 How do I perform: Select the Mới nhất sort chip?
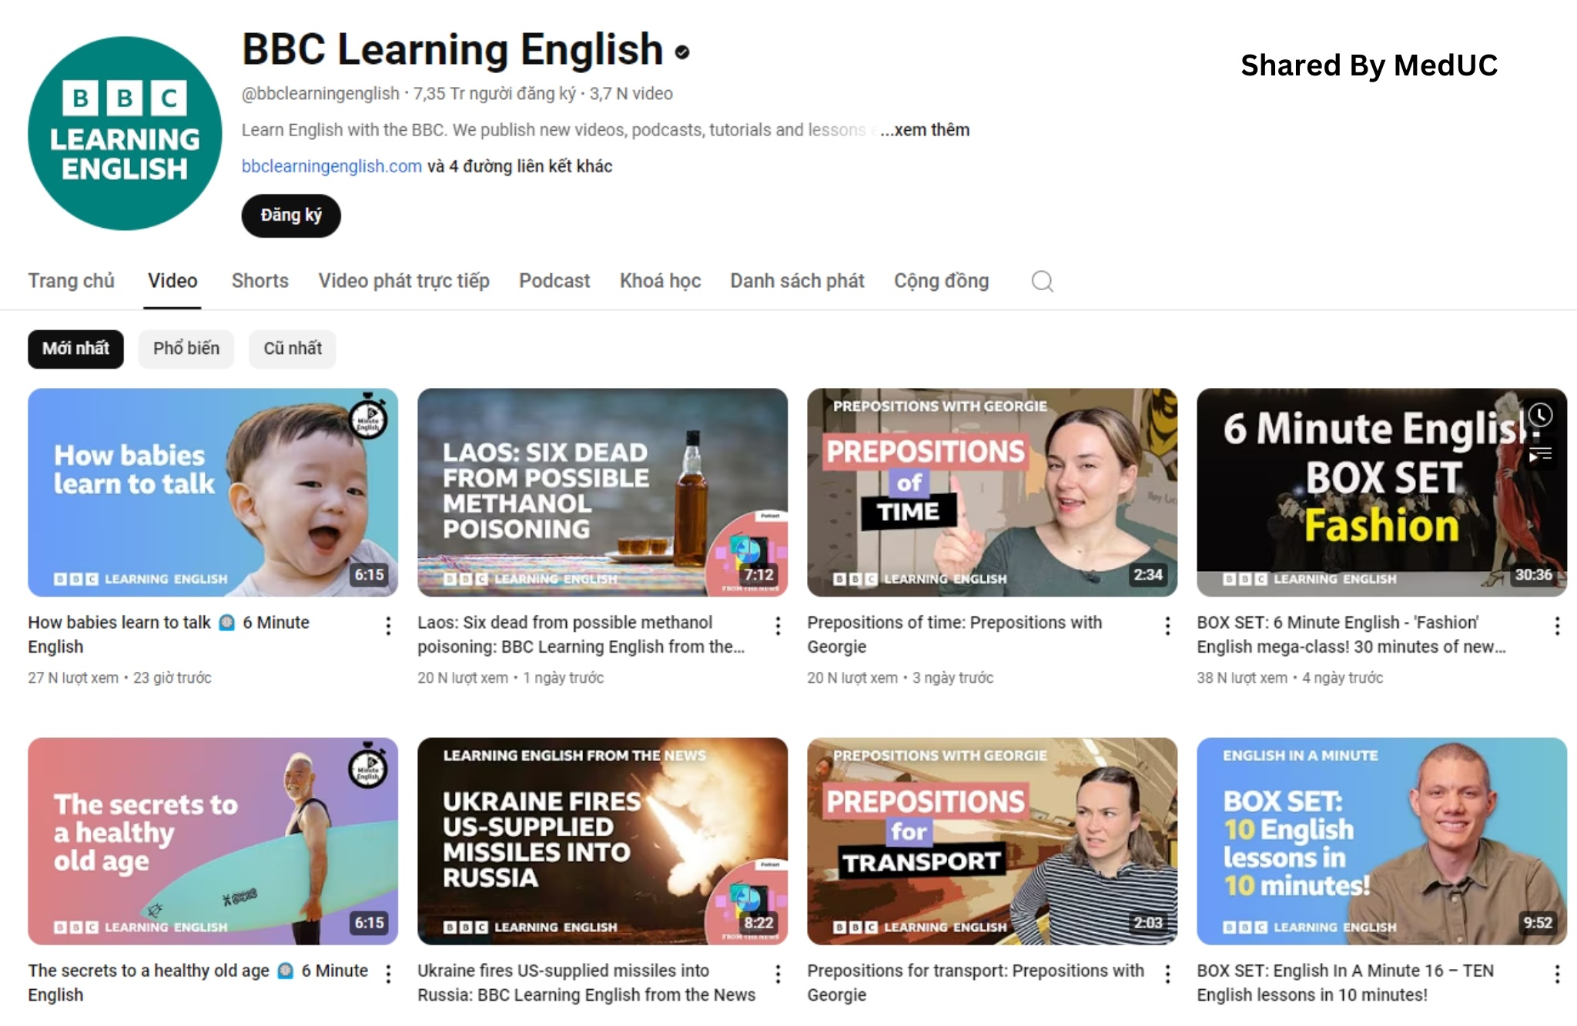tap(75, 349)
